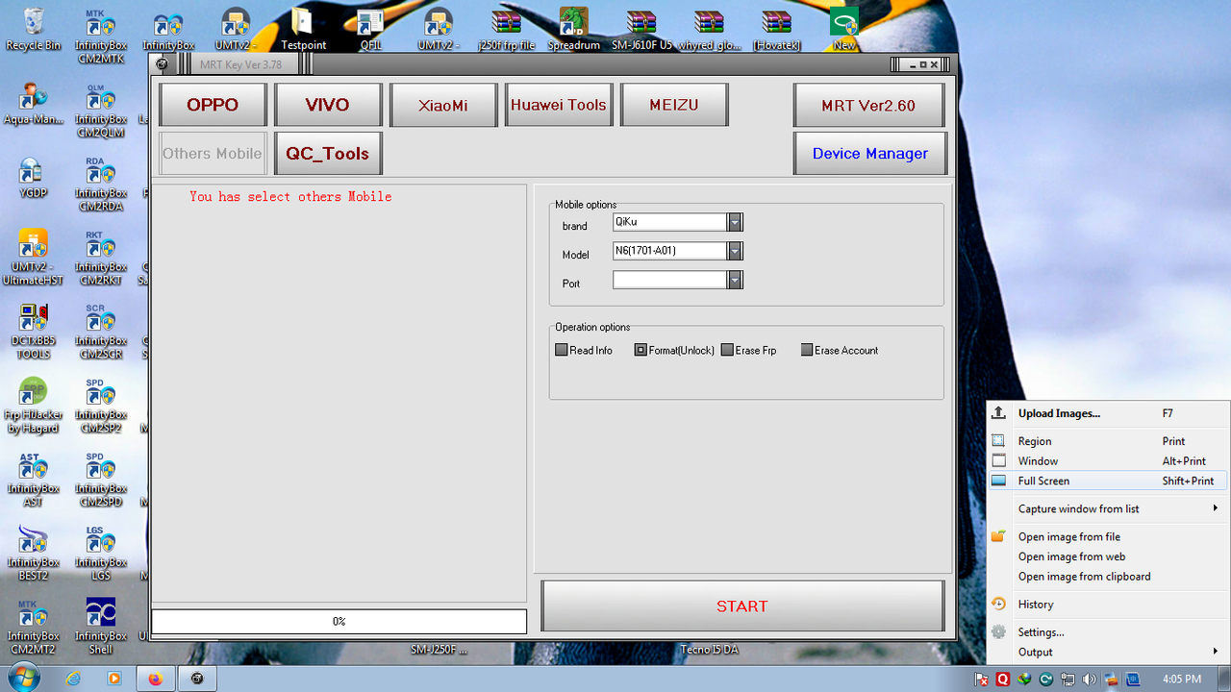Click the OPPO brand button
This screenshot has height=692, width=1231.
213,105
